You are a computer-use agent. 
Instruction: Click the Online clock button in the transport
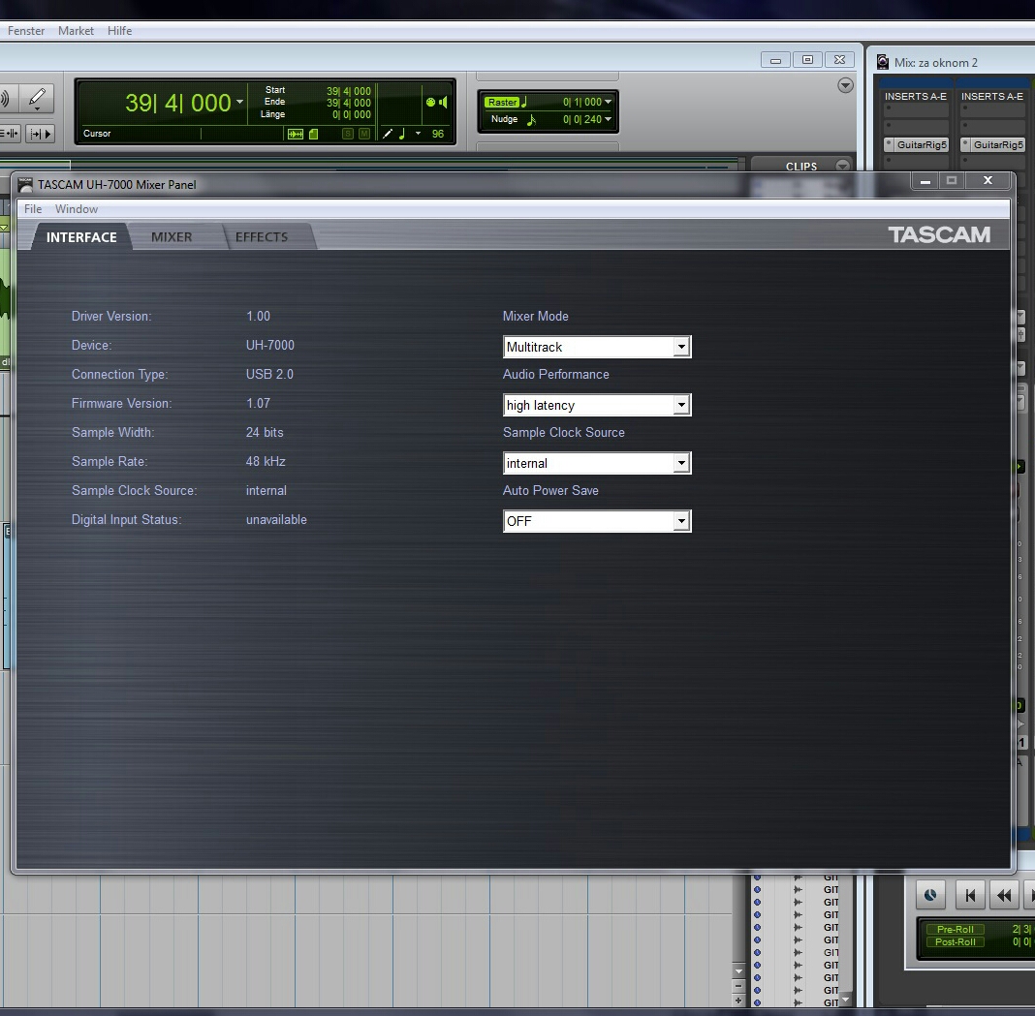(x=930, y=895)
